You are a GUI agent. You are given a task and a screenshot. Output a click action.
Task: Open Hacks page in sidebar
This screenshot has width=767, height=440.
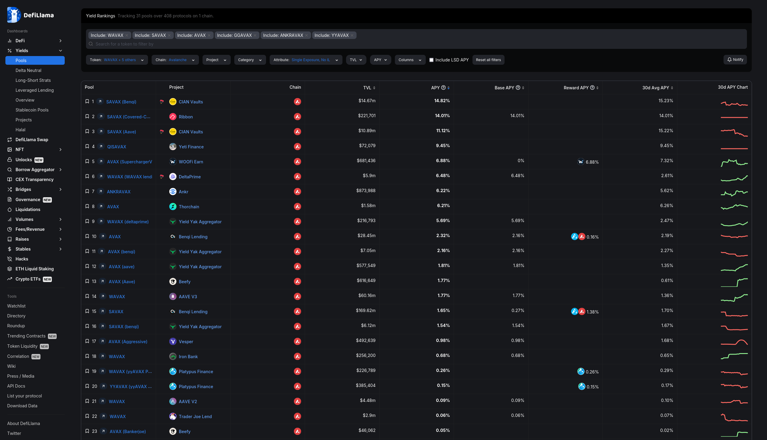click(22, 259)
